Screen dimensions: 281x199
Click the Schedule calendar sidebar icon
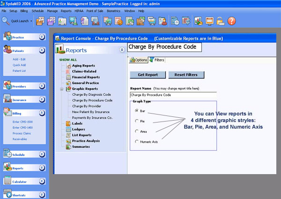pyautogui.click(x=8, y=154)
